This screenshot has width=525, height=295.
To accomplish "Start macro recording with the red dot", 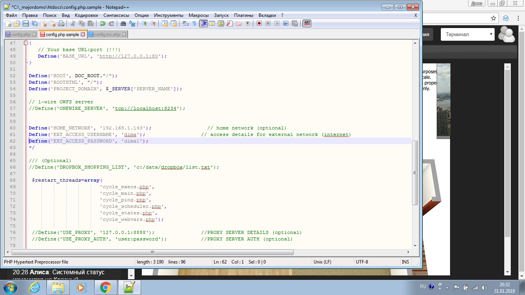I will click(x=259, y=23).
